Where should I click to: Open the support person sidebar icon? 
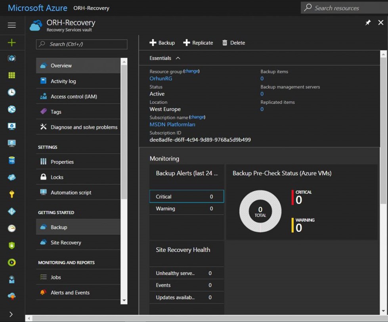11,280
